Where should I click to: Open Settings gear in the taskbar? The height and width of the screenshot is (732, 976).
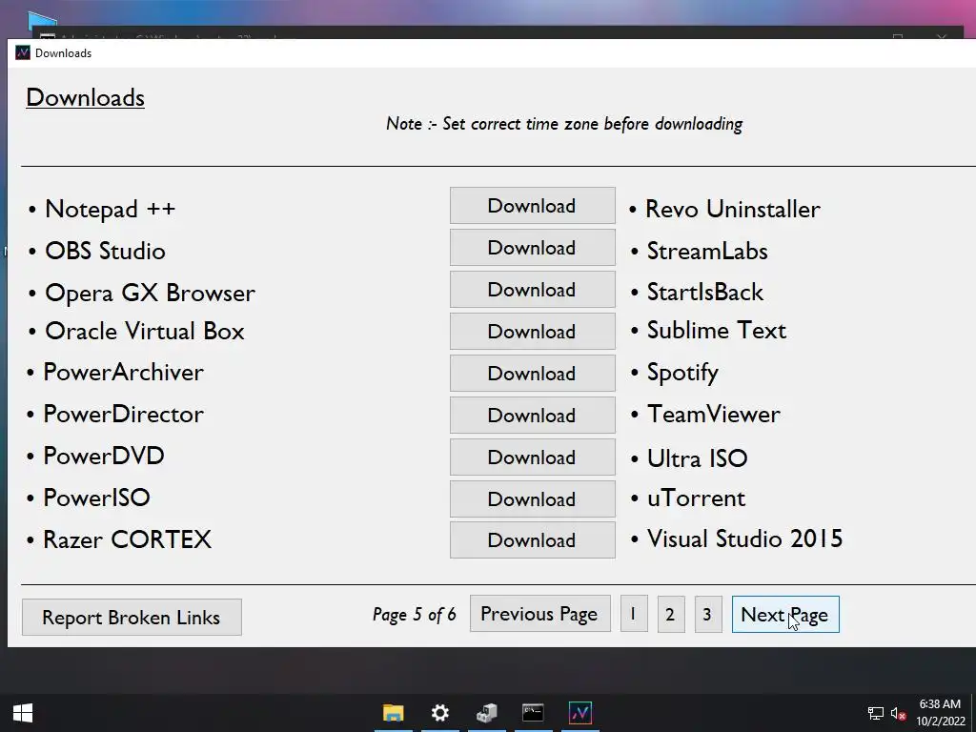pyautogui.click(x=440, y=713)
